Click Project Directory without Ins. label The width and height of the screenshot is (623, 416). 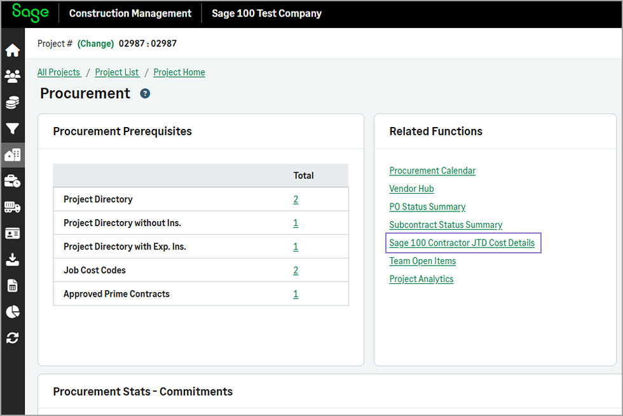coord(122,223)
